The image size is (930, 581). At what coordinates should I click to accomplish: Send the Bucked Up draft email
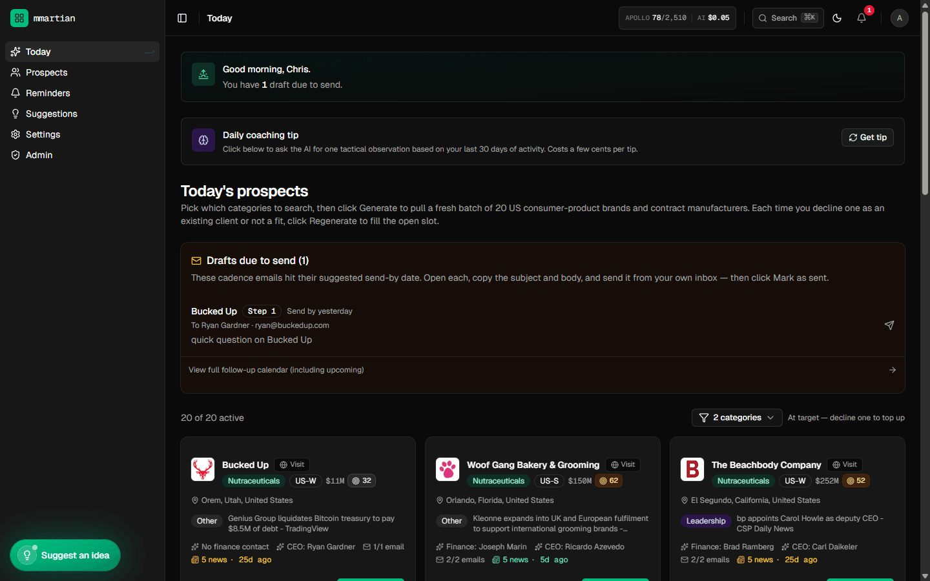(x=889, y=325)
